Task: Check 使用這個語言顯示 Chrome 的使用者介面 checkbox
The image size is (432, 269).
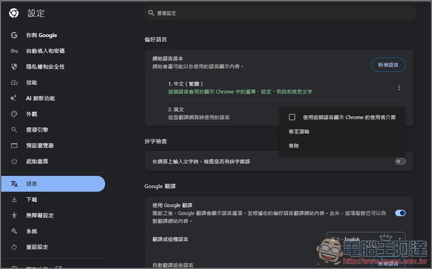Action: [292, 117]
